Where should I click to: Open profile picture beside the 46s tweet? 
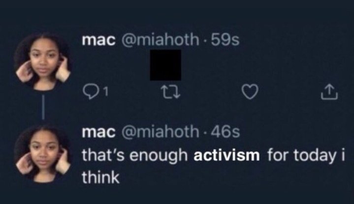[42, 153]
